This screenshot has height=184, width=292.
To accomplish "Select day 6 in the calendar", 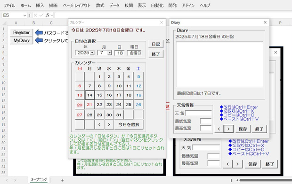I will pos(80,86).
